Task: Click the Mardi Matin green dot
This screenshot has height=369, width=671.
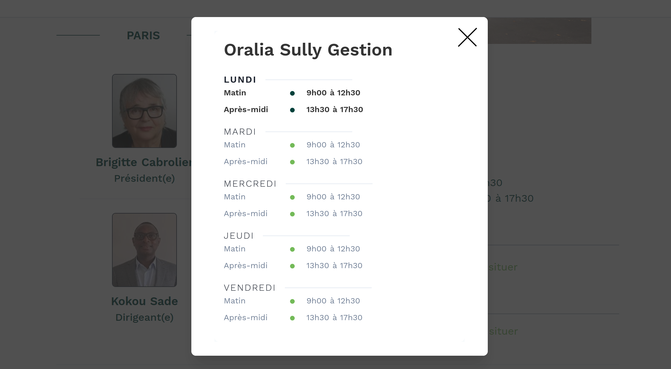Action: click(x=292, y=145)
